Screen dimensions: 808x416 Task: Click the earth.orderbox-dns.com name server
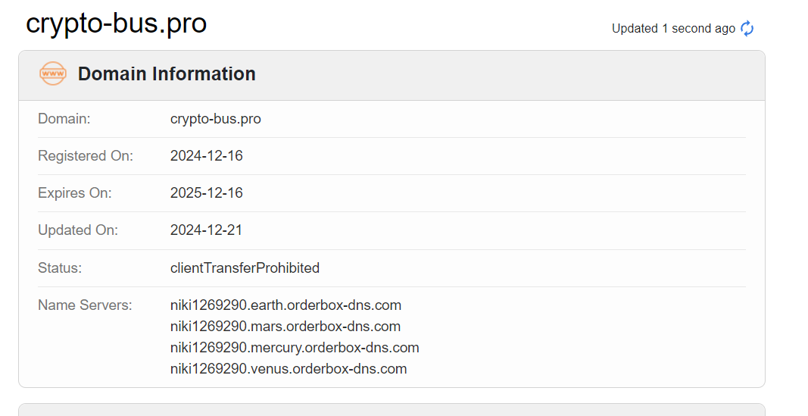pyautogui.click(x=285, y=305)
